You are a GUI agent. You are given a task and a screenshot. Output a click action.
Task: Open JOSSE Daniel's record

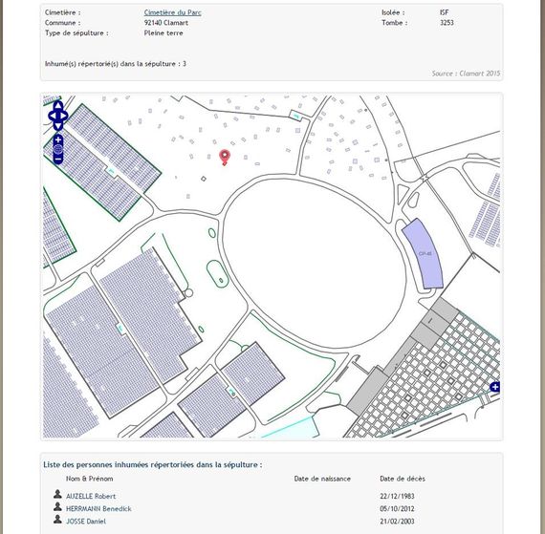click(86, 522)
